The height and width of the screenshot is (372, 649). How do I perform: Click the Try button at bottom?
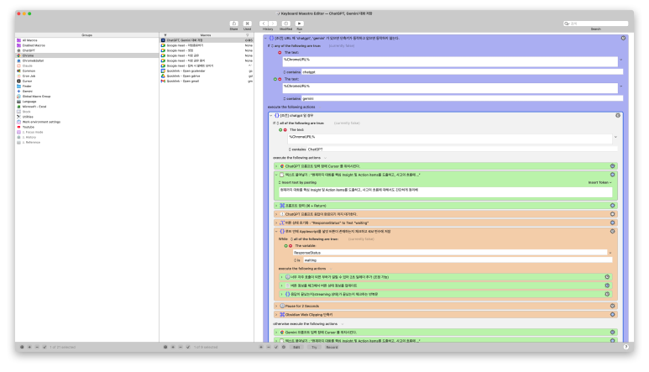coord(315,346)
